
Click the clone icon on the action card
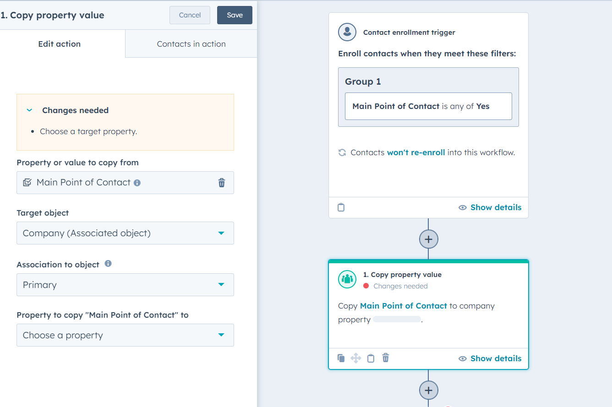pos(341,358)
